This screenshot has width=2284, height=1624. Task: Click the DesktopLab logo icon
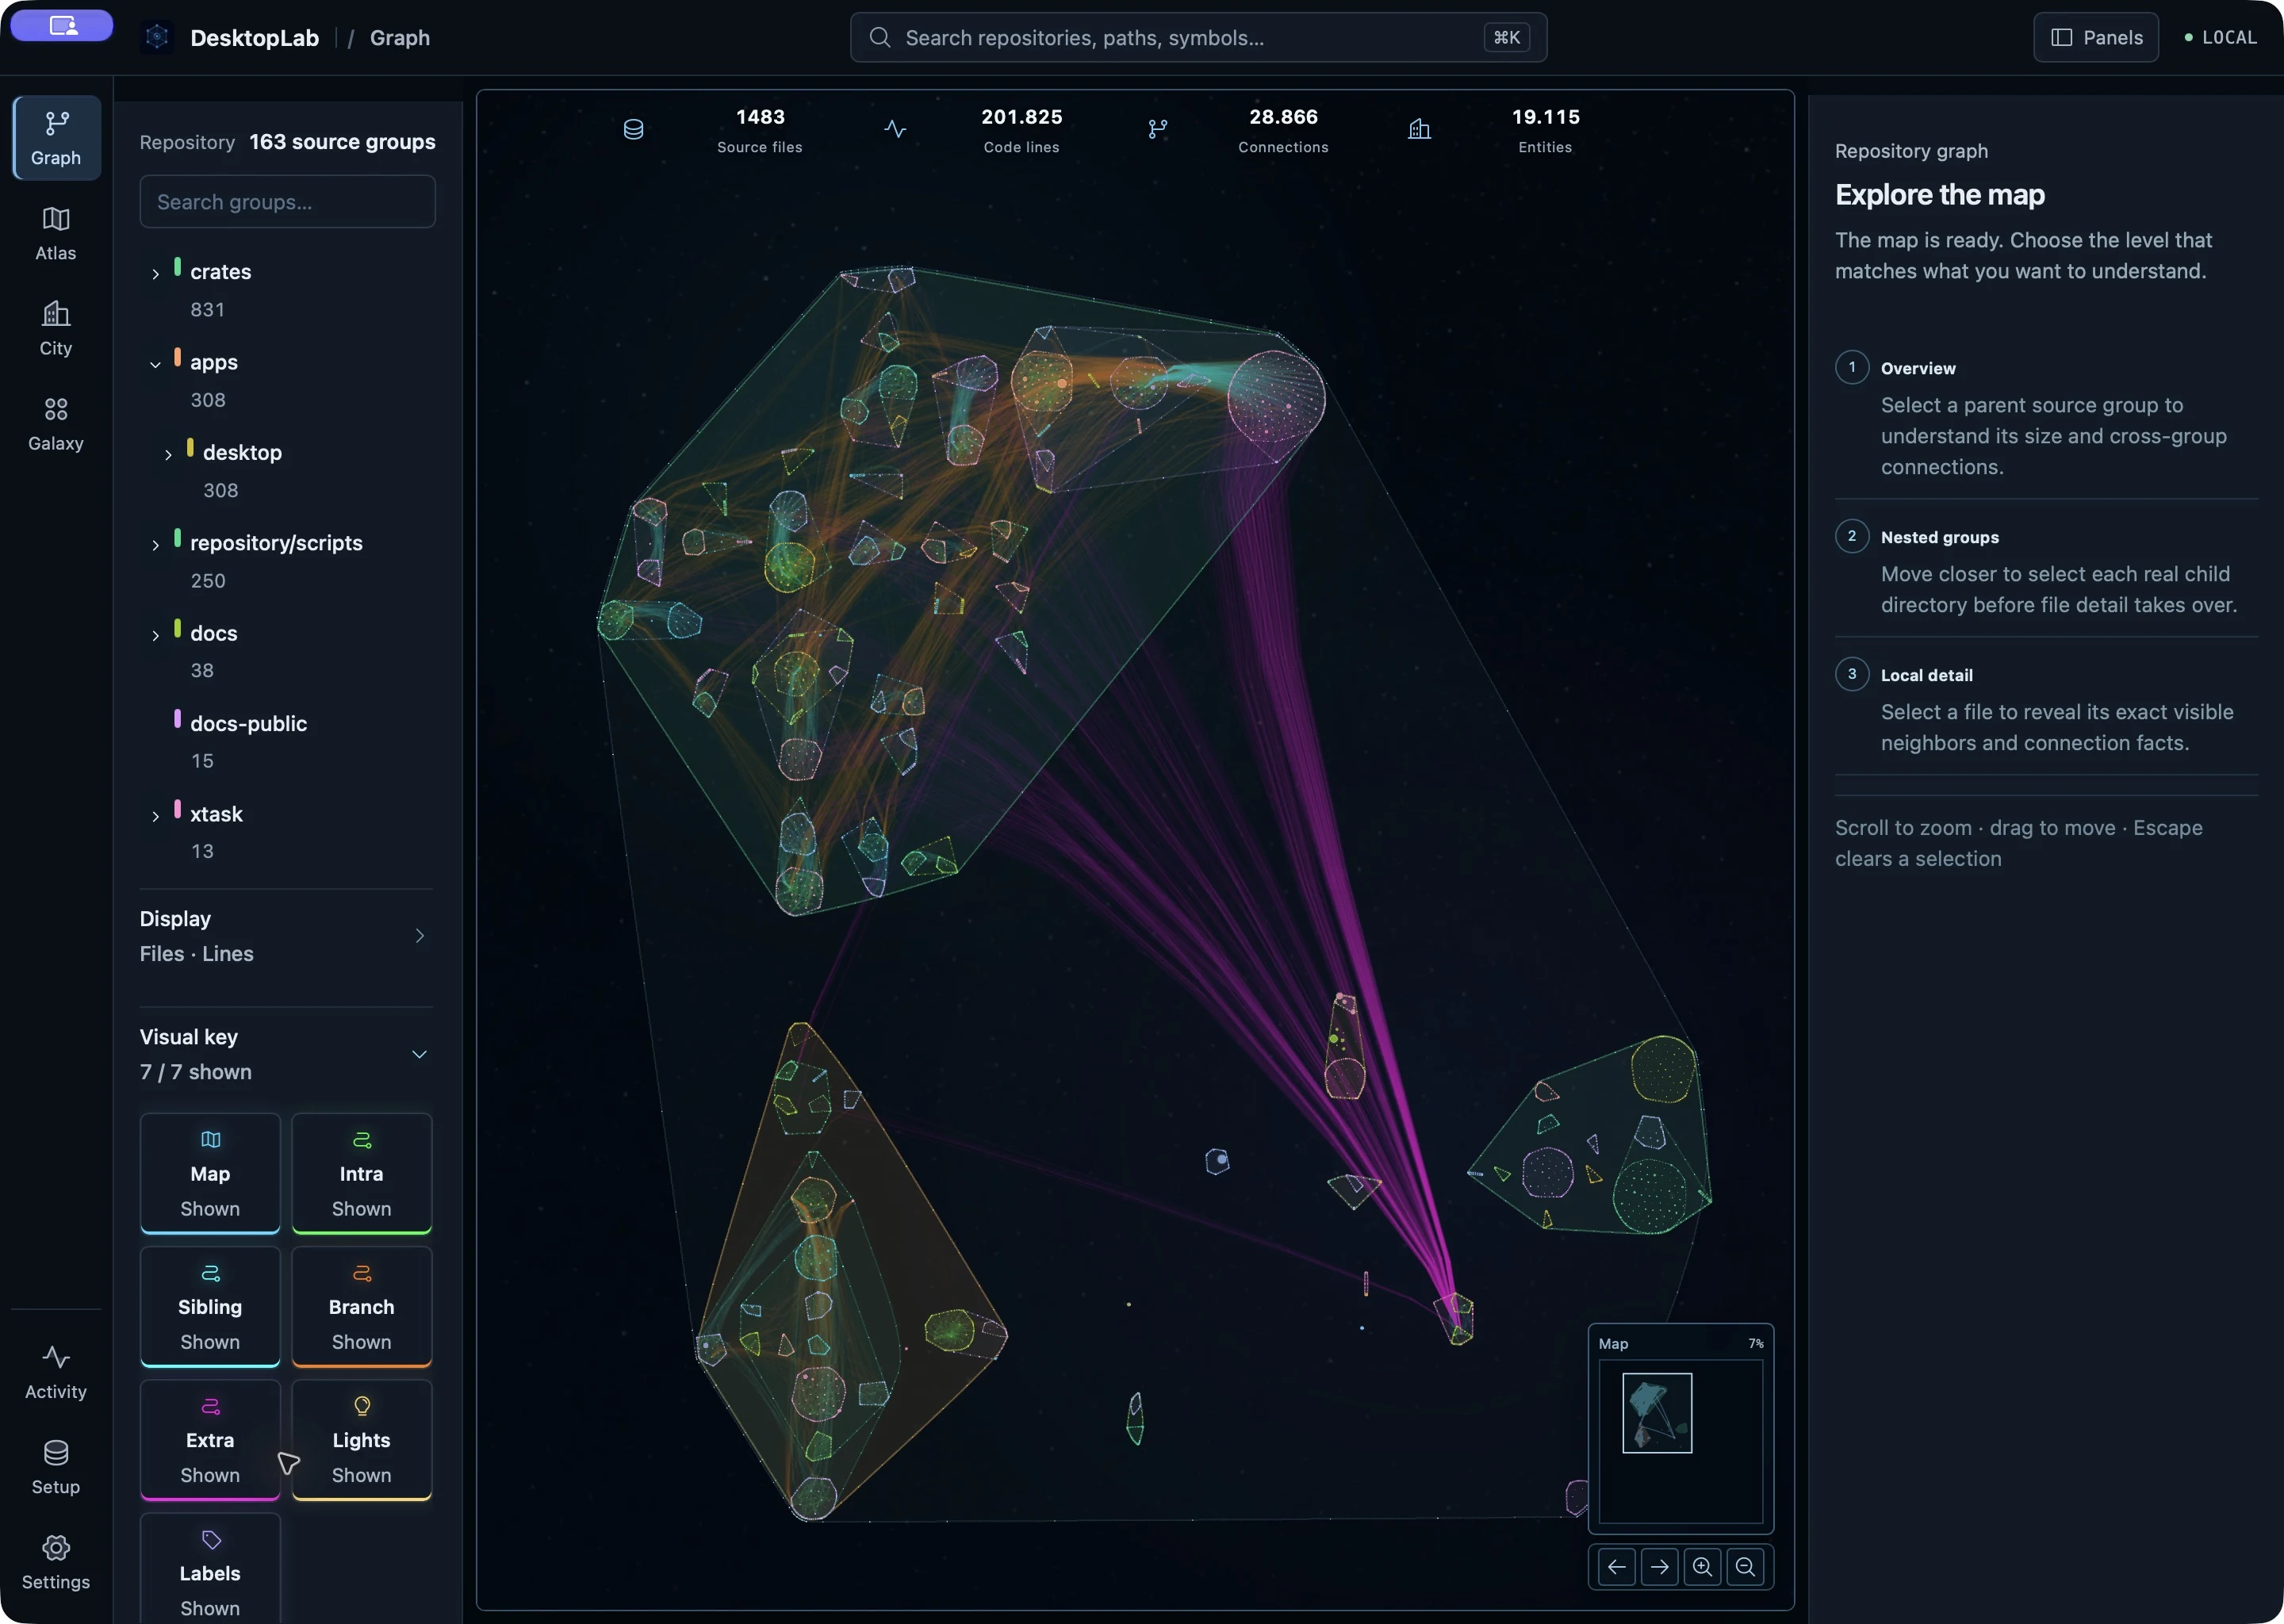coord(157,37)
